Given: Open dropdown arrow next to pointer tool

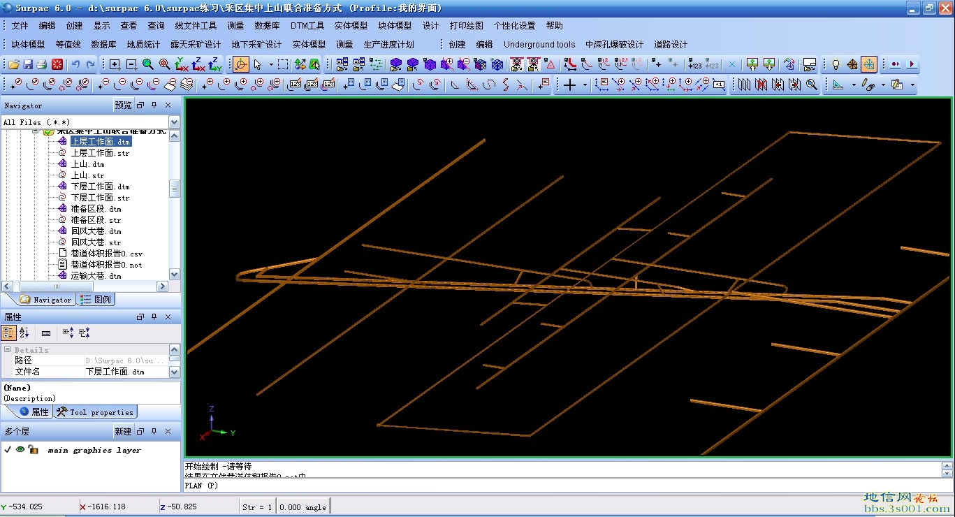Looking at the screenshot, I should 270,64.
